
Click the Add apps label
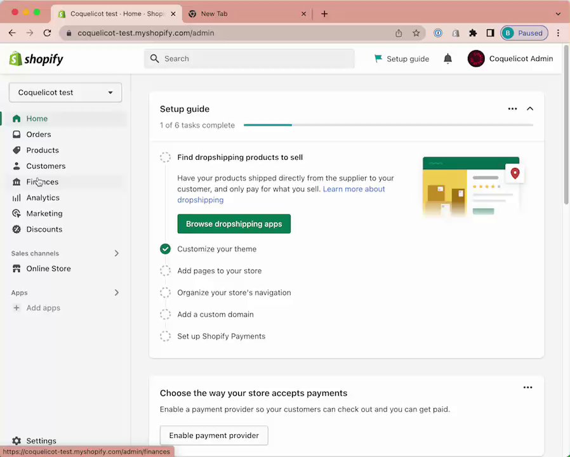pyautogui.click(x=43, y=308)
